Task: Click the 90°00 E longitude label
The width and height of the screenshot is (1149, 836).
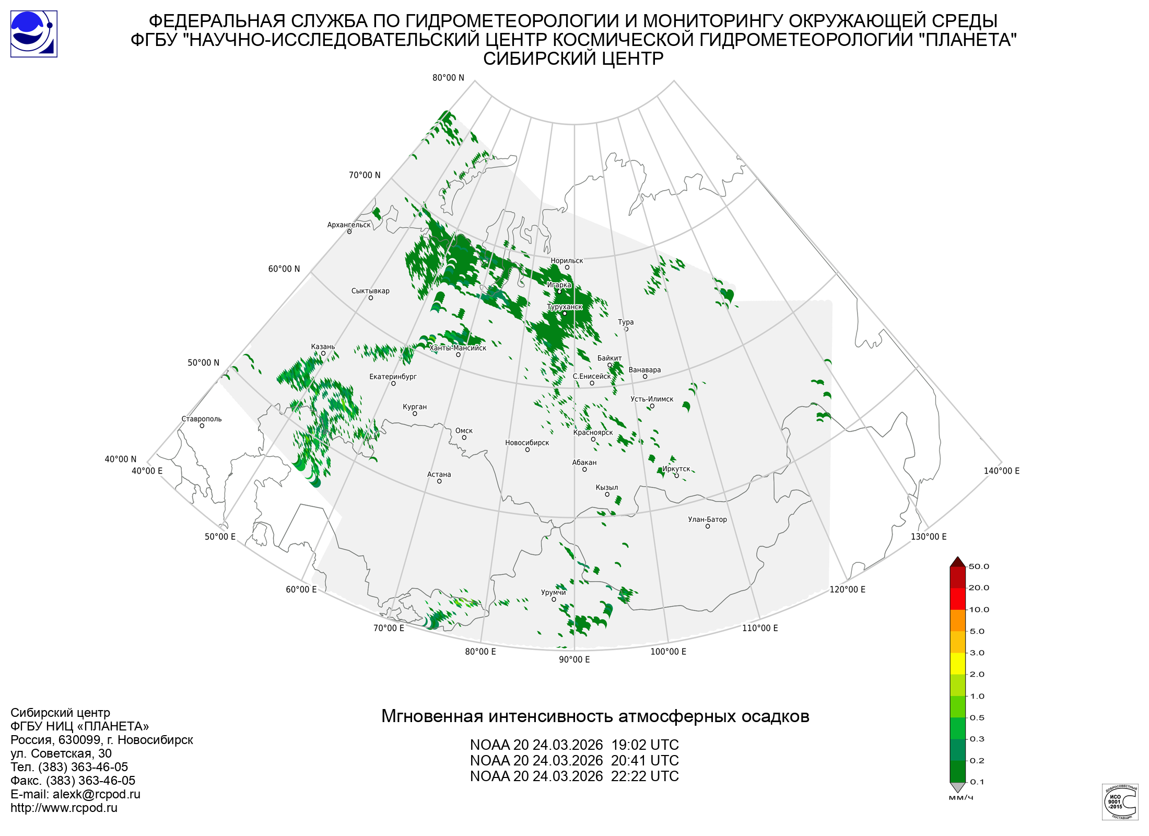Action: click(574, 659)
